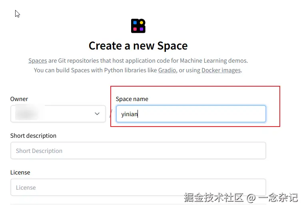305x210 pixels.
Task: Click the purple square in the Spaces logo
Action: click(142, 29)
